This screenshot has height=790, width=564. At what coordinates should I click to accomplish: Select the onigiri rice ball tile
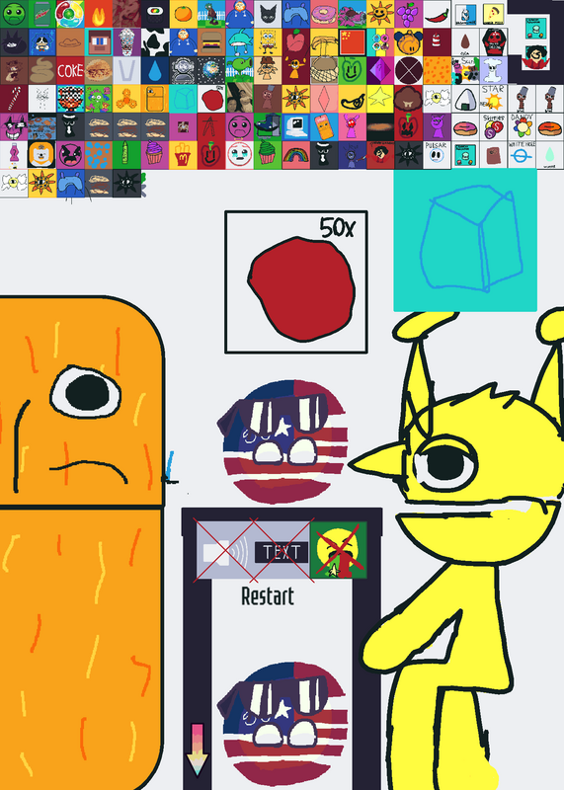click(x=465, y=99)
